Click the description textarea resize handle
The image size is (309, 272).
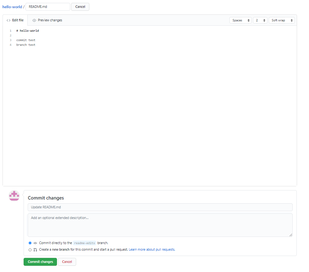pyautogui.click(x=291, y=235)
